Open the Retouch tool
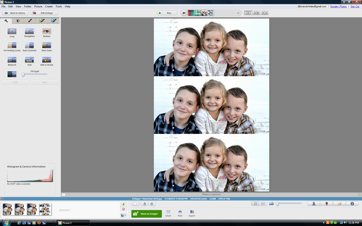 [12, 61]
